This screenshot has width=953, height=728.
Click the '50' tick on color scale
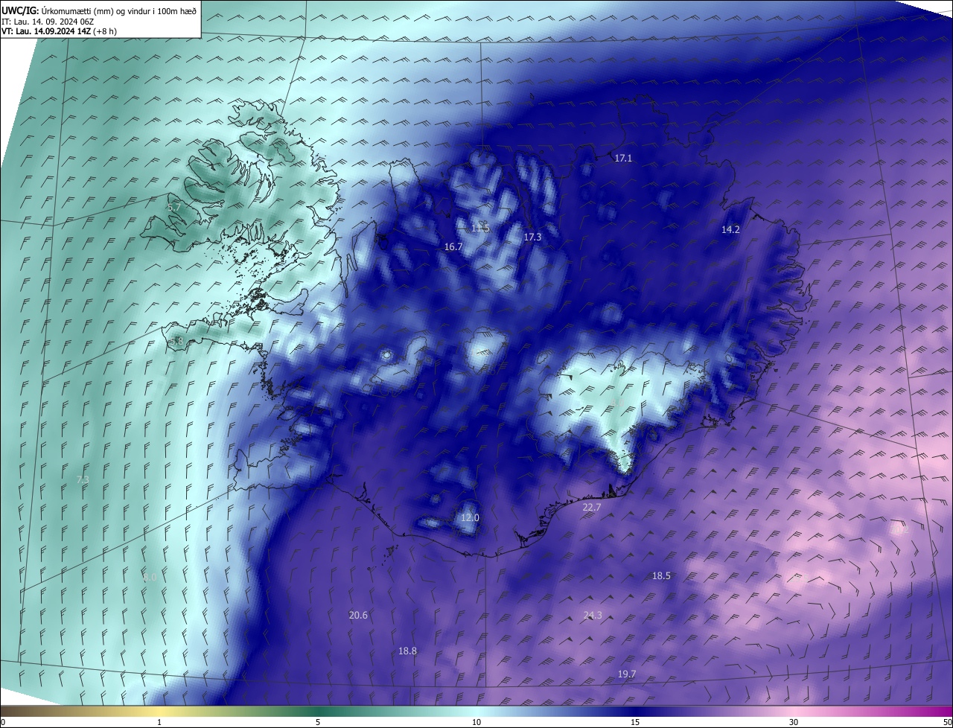tap(947, 723)
